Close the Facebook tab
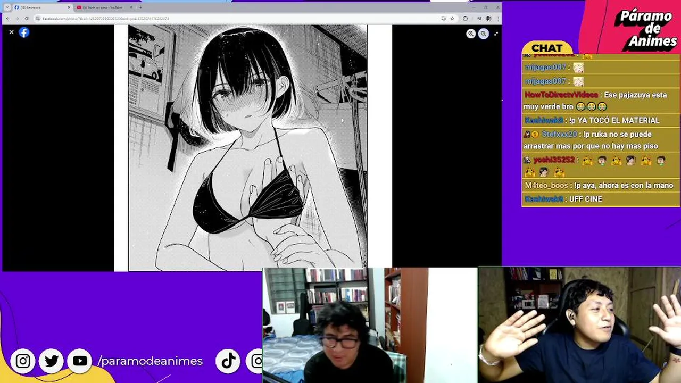Viewport: 681px width, 383px height. tap(69, 7)
